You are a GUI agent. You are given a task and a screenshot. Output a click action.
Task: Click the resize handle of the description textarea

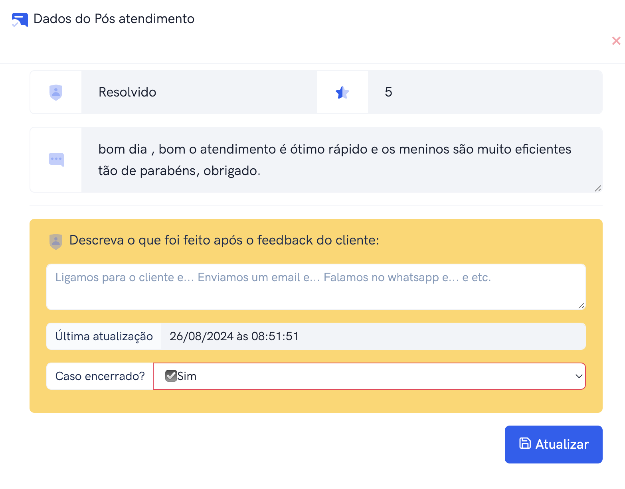581,306
